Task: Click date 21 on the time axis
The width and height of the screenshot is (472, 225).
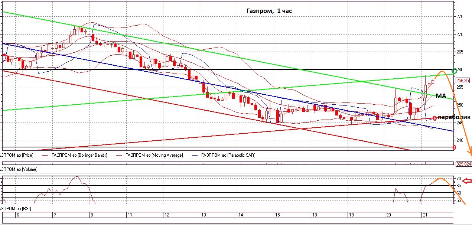Action: [x=425, y=215]
